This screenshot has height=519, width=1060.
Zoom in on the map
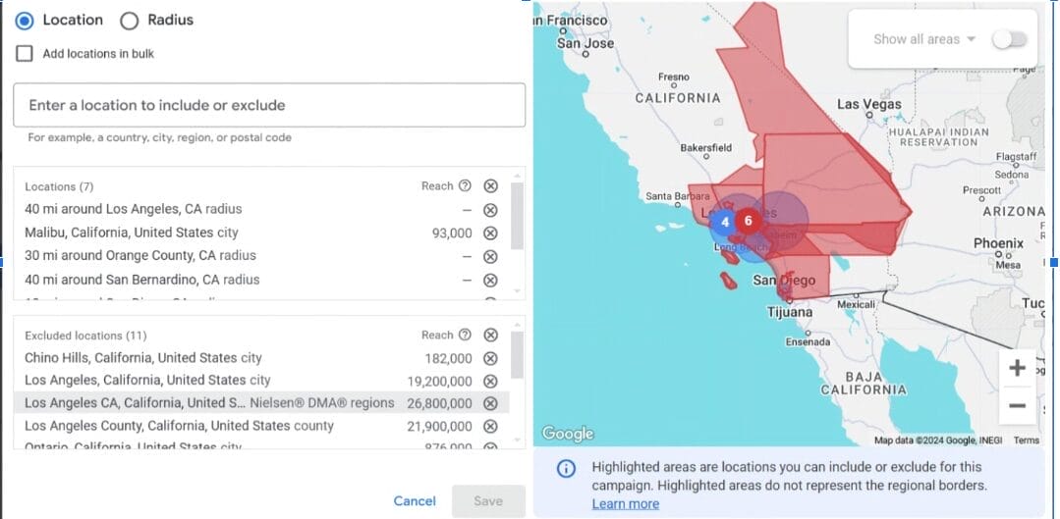1017,369
